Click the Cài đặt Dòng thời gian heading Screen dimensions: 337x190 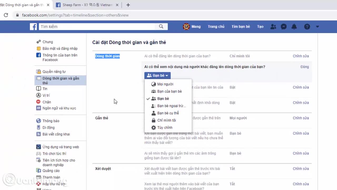coord(129,42)
